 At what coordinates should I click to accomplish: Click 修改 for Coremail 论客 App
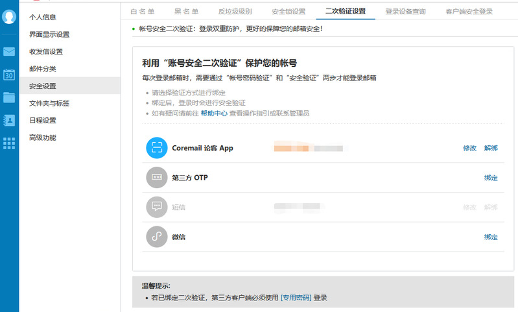click(x=469, y=149)
